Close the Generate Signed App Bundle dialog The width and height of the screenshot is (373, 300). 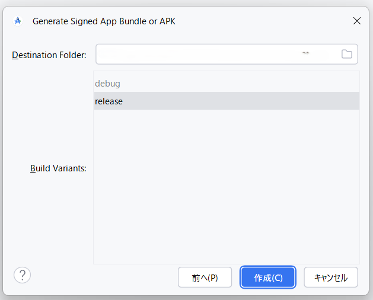pos(356,21)
